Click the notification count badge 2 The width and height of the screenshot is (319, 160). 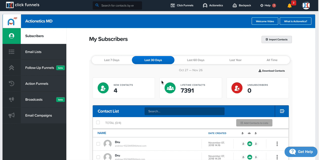[294, 3]
